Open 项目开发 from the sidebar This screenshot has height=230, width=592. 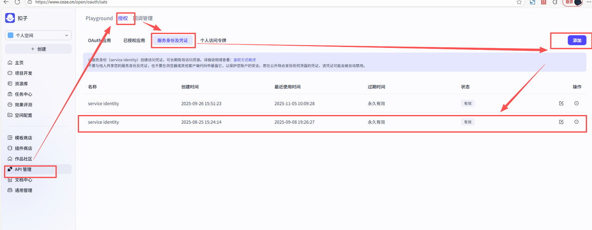(23, 73)
